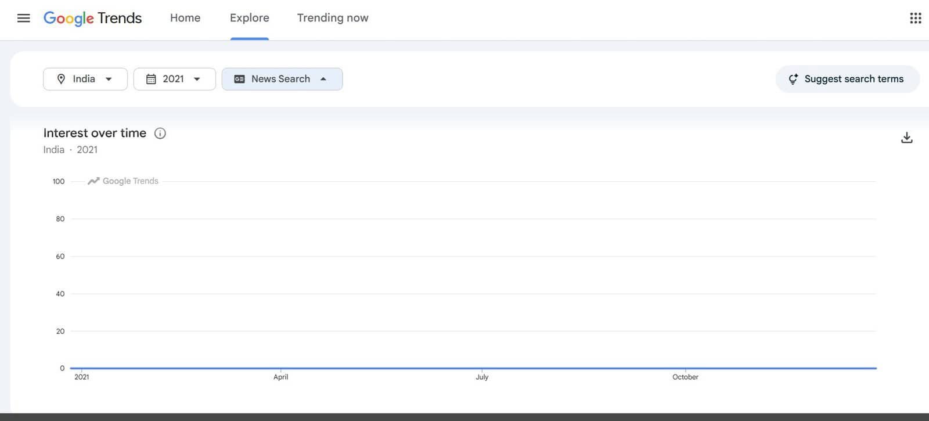Open the hamburger main menu
This screenshot has height=421, width=929.
(24, 18)
